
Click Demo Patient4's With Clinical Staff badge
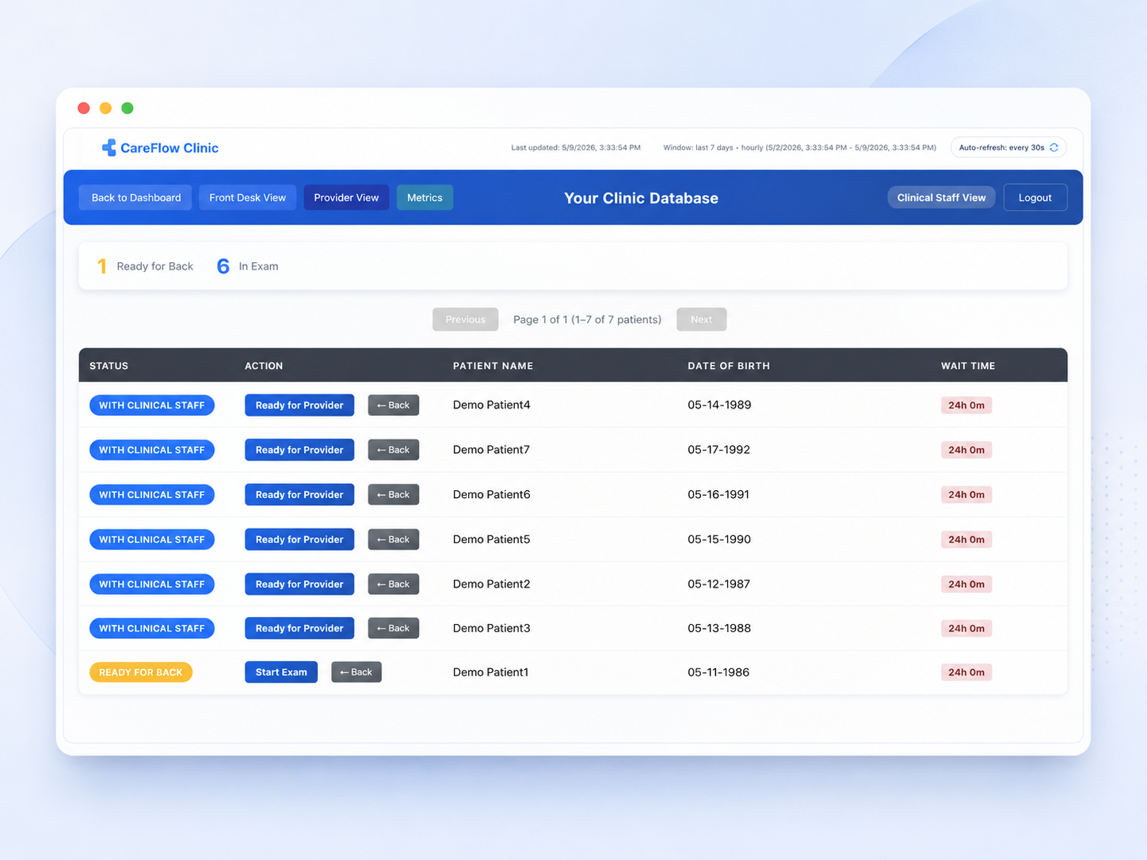(x=152, y=405)
